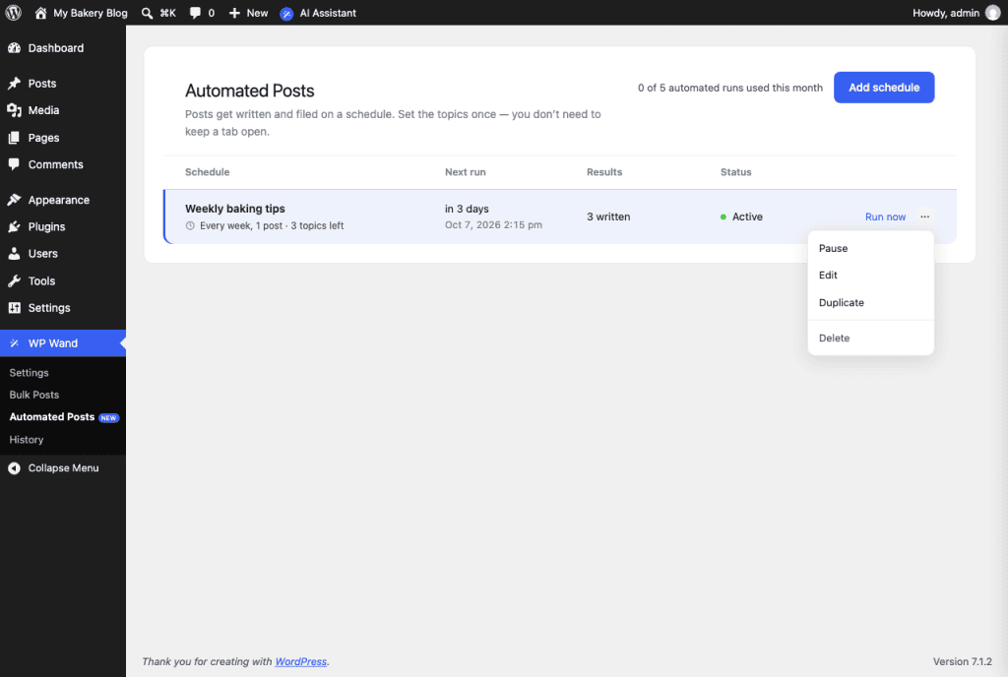Click the Collapse Menu arrow icon
This screenshot has height=677, width=1008.
(14, 468)
